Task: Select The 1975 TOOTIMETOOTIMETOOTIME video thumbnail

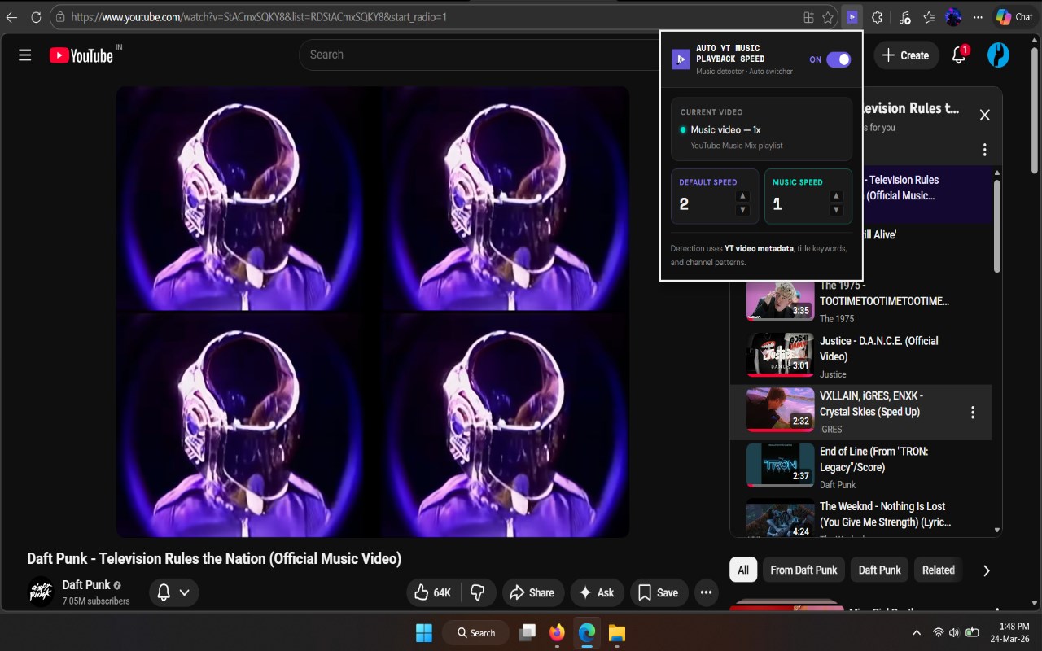Action: [x=780, y=301]
